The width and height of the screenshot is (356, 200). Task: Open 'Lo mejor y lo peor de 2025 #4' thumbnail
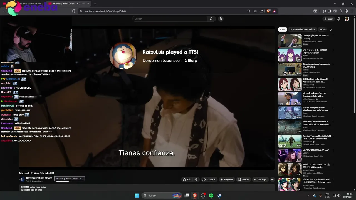click(290, 41)
